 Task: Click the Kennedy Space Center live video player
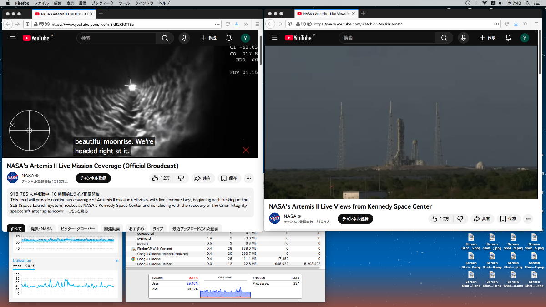pyautogui.click(x=401, y=122)
